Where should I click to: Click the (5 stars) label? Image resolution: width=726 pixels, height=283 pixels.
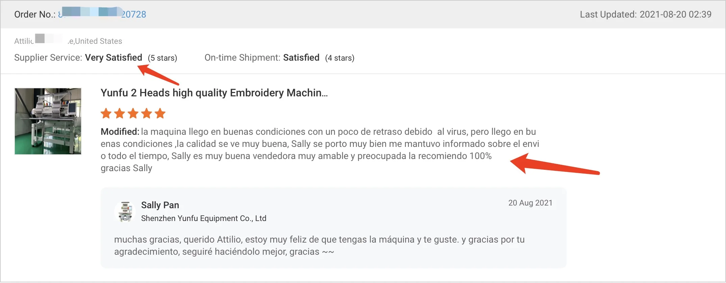(x=162, y=58)
